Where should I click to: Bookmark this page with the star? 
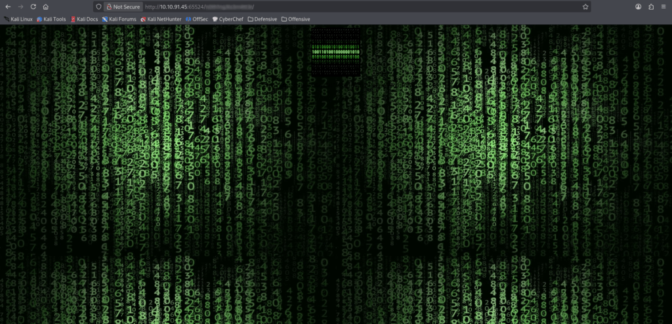585,7
